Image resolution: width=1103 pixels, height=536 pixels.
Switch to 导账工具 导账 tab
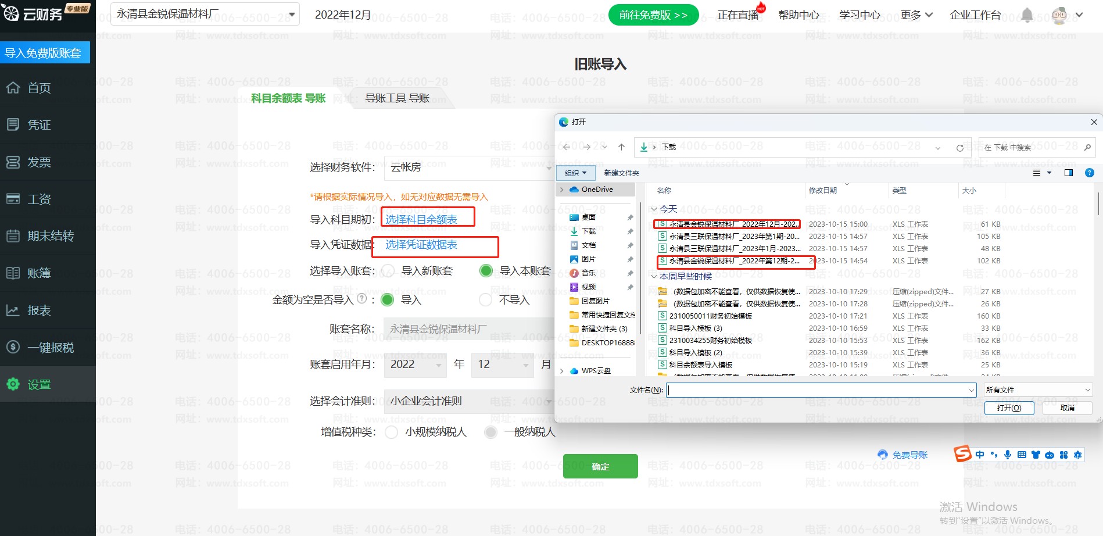coord(397,98)
